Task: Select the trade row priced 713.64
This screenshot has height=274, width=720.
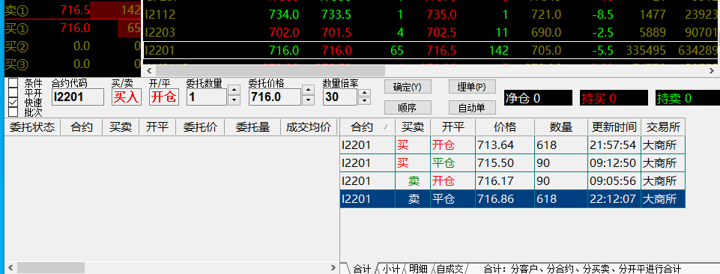Action: pyautogui.click(x=512, y=145)
